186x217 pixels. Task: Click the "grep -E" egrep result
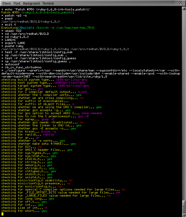pos(48,119)
